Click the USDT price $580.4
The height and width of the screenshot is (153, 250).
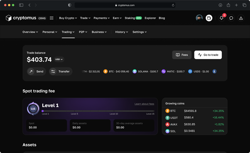pos(189,118)
